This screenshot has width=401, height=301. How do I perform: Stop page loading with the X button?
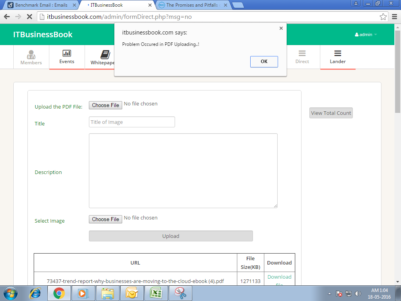point(29,17)
